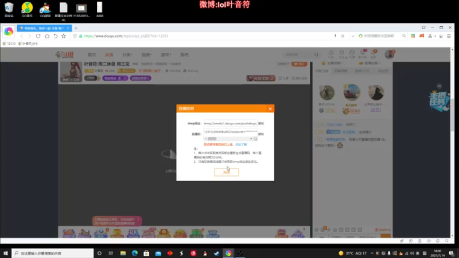
Task: Open the center top-ranked fan avatar
Action: pos(352,92)
